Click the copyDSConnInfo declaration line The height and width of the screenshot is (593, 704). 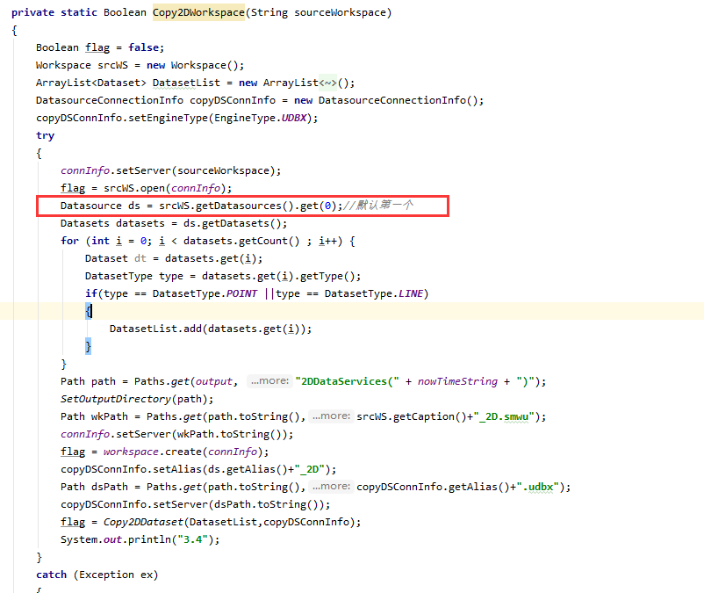pyautogui.click(x=260, y=100)
